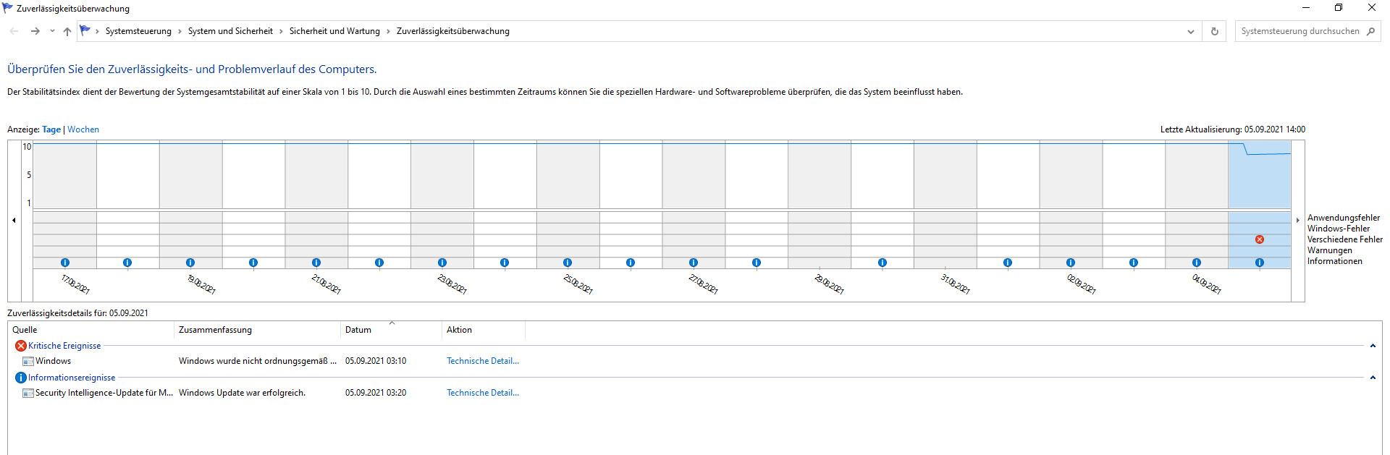1390x455 pixels.
Task: Collapse the Kritische Ereignisse group
Action: 1373,346
